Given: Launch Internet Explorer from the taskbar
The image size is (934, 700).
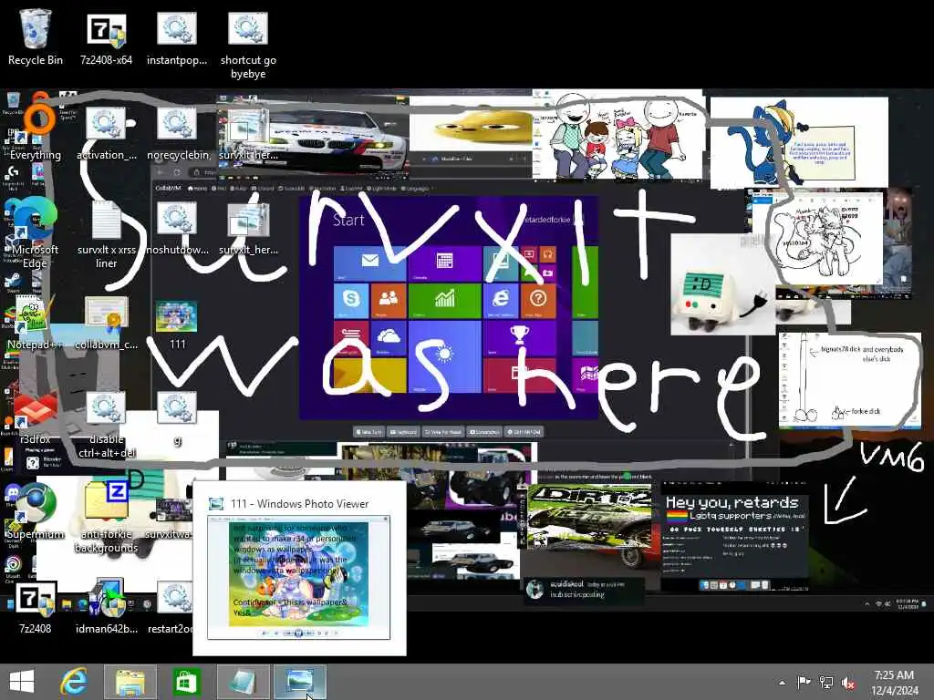Looking at the screenshot, I should point(75,682).
